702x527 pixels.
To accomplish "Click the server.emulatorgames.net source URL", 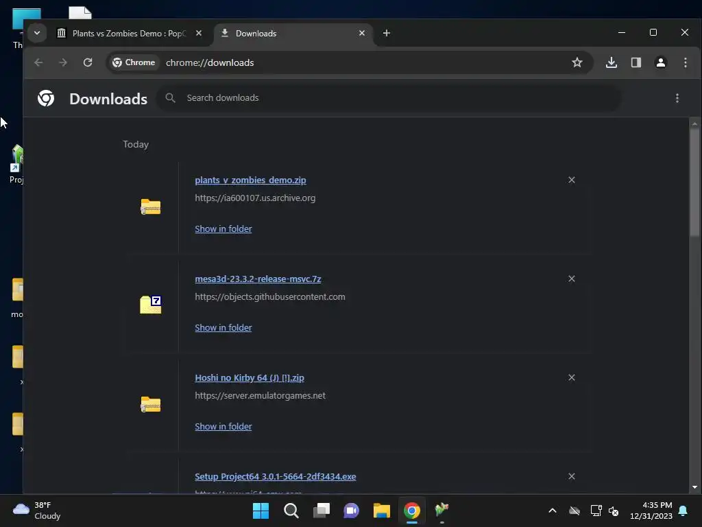I will point(260,396).
